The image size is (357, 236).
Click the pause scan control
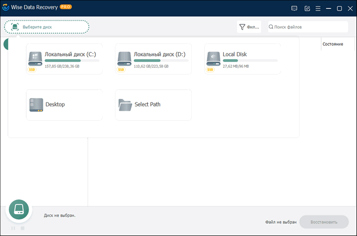tap(13, 228)
